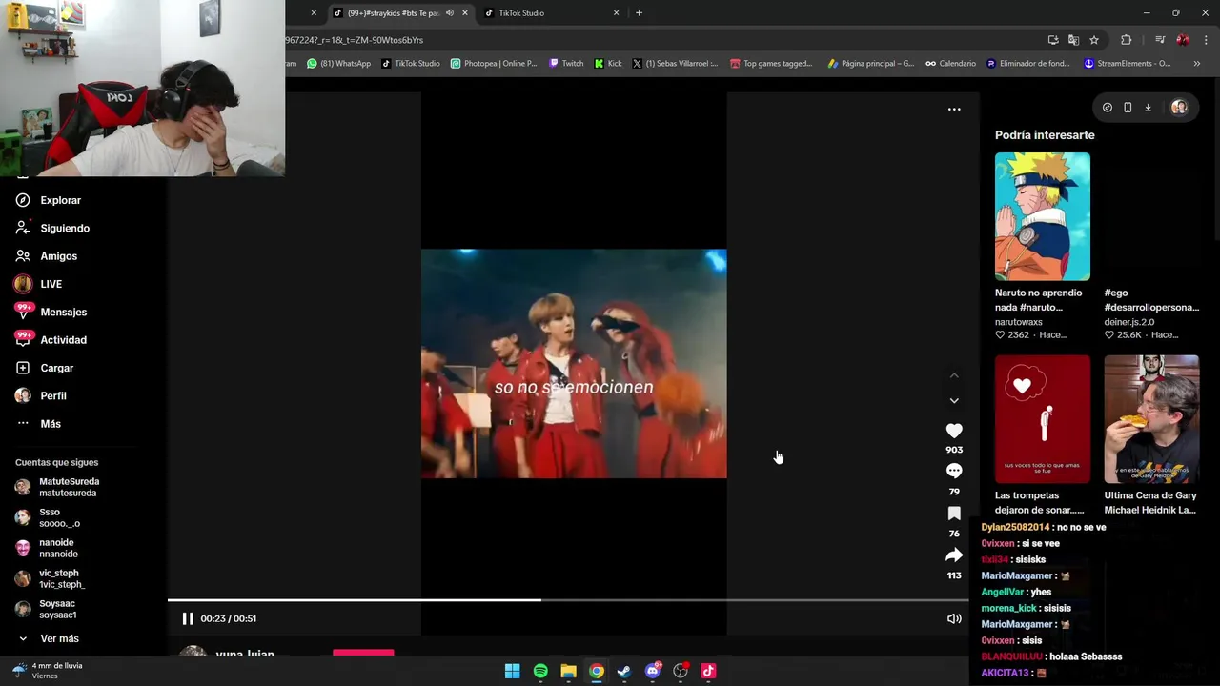Image resolution: width=1220 pixels, height=686 pixels.
Task: Click install app icon in address bar
Action: tap(1052, 40)
